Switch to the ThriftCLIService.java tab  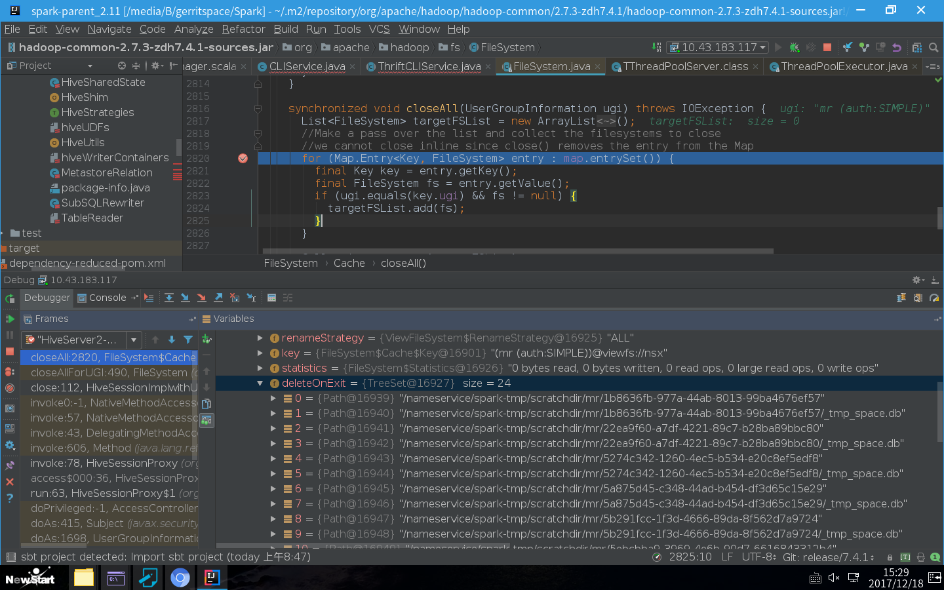[x=429, y=66]
